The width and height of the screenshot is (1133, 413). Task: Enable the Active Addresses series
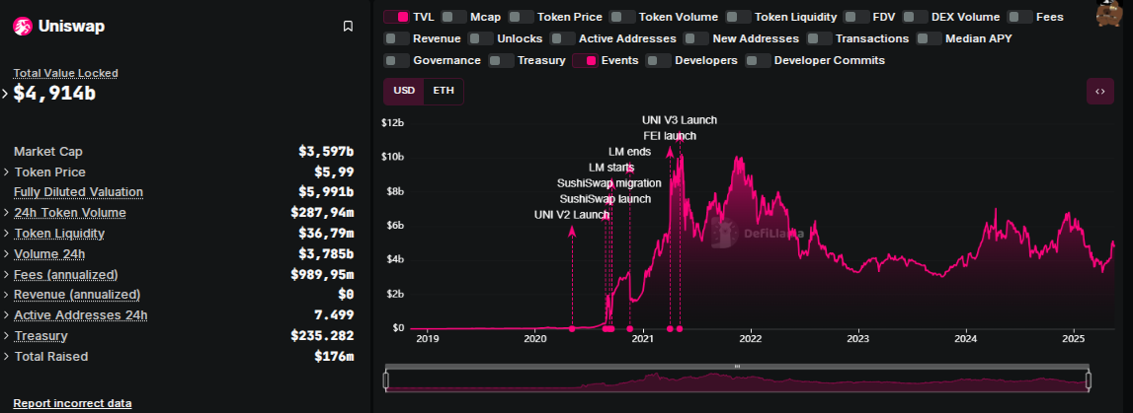tap(562, 38)
